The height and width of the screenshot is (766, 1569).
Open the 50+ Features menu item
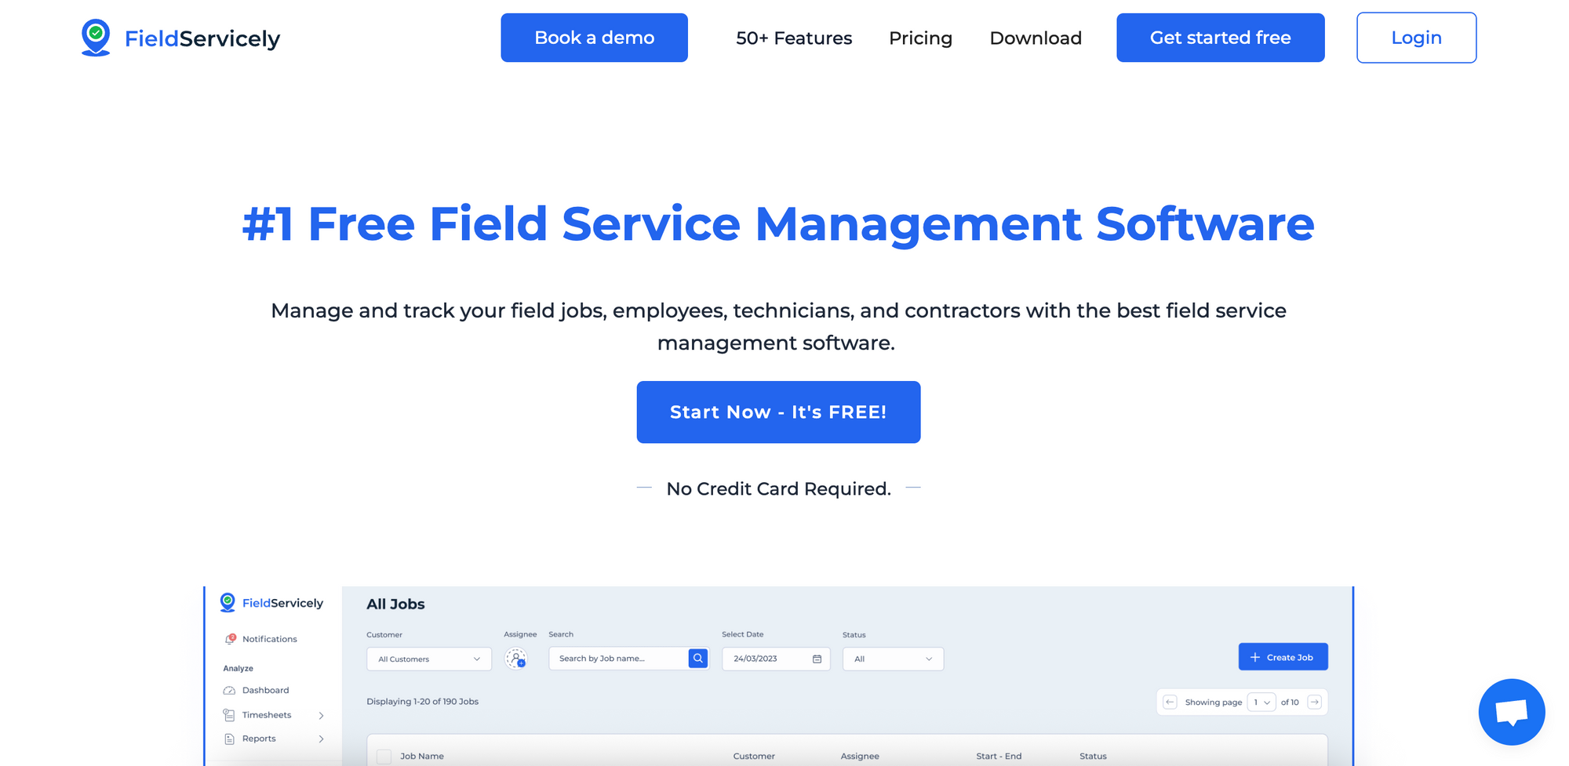pyautogui.click(x=793, y=38)
